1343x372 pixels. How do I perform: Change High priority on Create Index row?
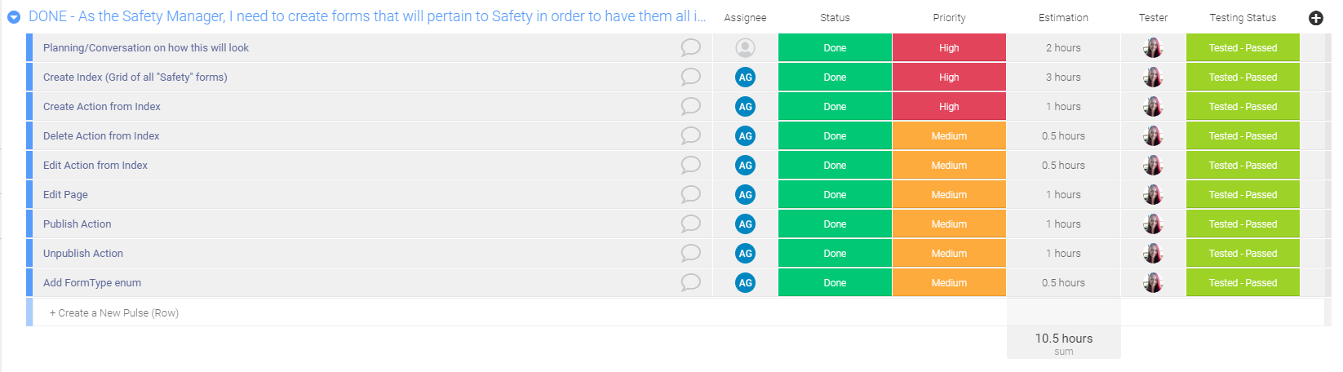pyautogui.click(x=949, y=77)
